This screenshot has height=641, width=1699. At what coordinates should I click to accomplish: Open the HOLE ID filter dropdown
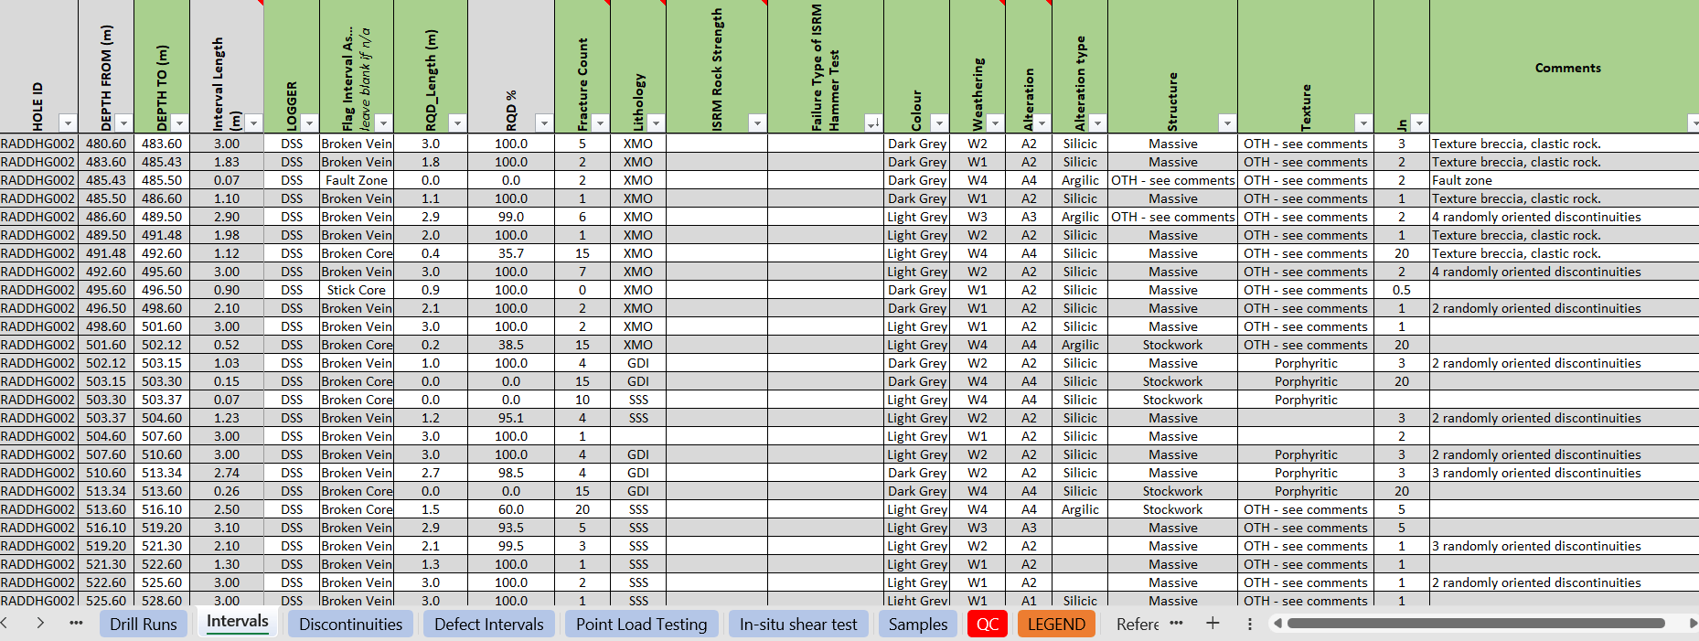[67, 123]
